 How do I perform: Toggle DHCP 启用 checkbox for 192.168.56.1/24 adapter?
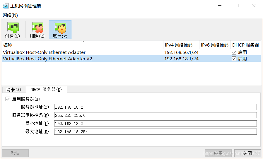point(234,52)
